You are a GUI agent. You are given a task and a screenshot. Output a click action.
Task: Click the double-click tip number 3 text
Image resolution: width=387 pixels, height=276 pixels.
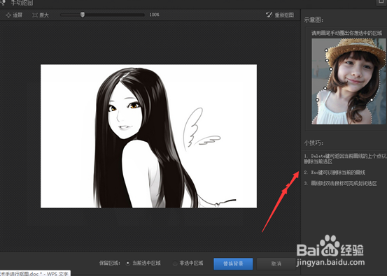341,183
